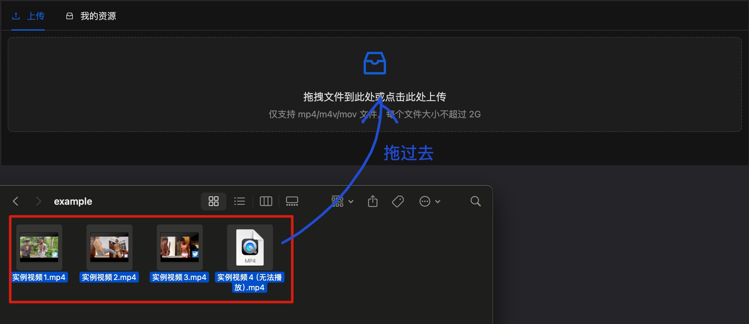Click the Tags icon in the toolbar
Image resolution: width=749 pixels, height=324 pixels.
(397, 201)
